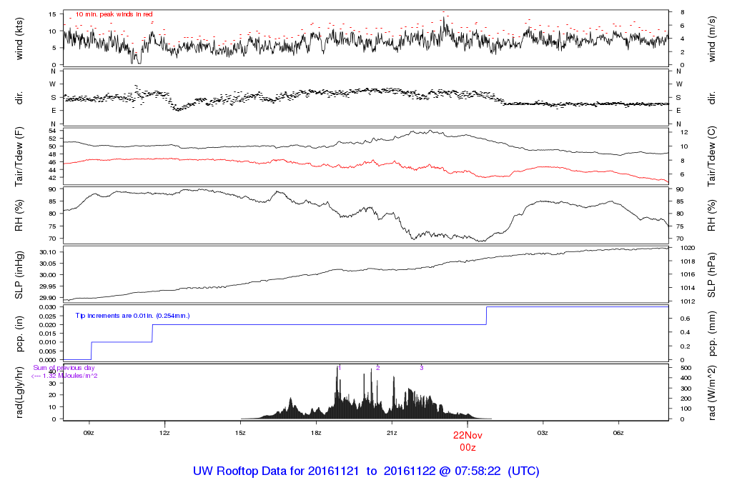Click the 'rad(Lgly/hr)' axis title
This screenshot has width=732, height=500.
tap(19, 392)
